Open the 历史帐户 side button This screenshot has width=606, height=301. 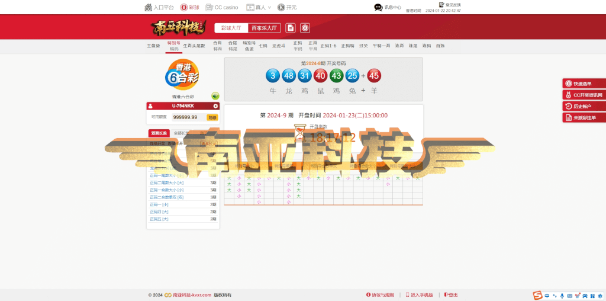click(584, 107)
